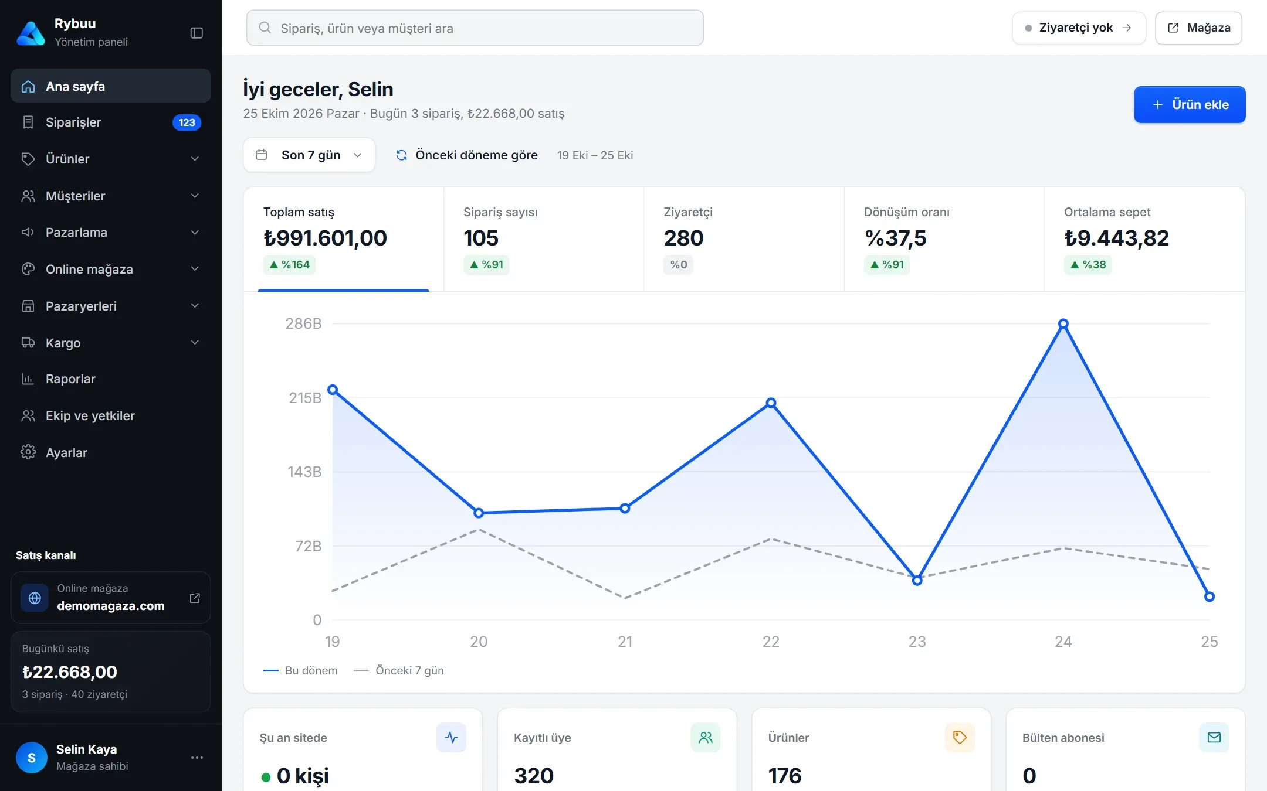Open the Raporlar page
The height and width of the screenshot is (791, 1267).
(x=111, y=379)
